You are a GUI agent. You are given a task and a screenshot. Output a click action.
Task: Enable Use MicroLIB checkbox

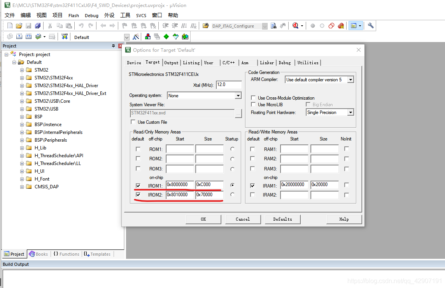pyautogui.click(x=253, y=105)
